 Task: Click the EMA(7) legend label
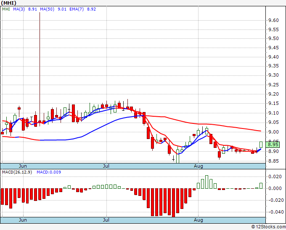(x=77, y=9)
